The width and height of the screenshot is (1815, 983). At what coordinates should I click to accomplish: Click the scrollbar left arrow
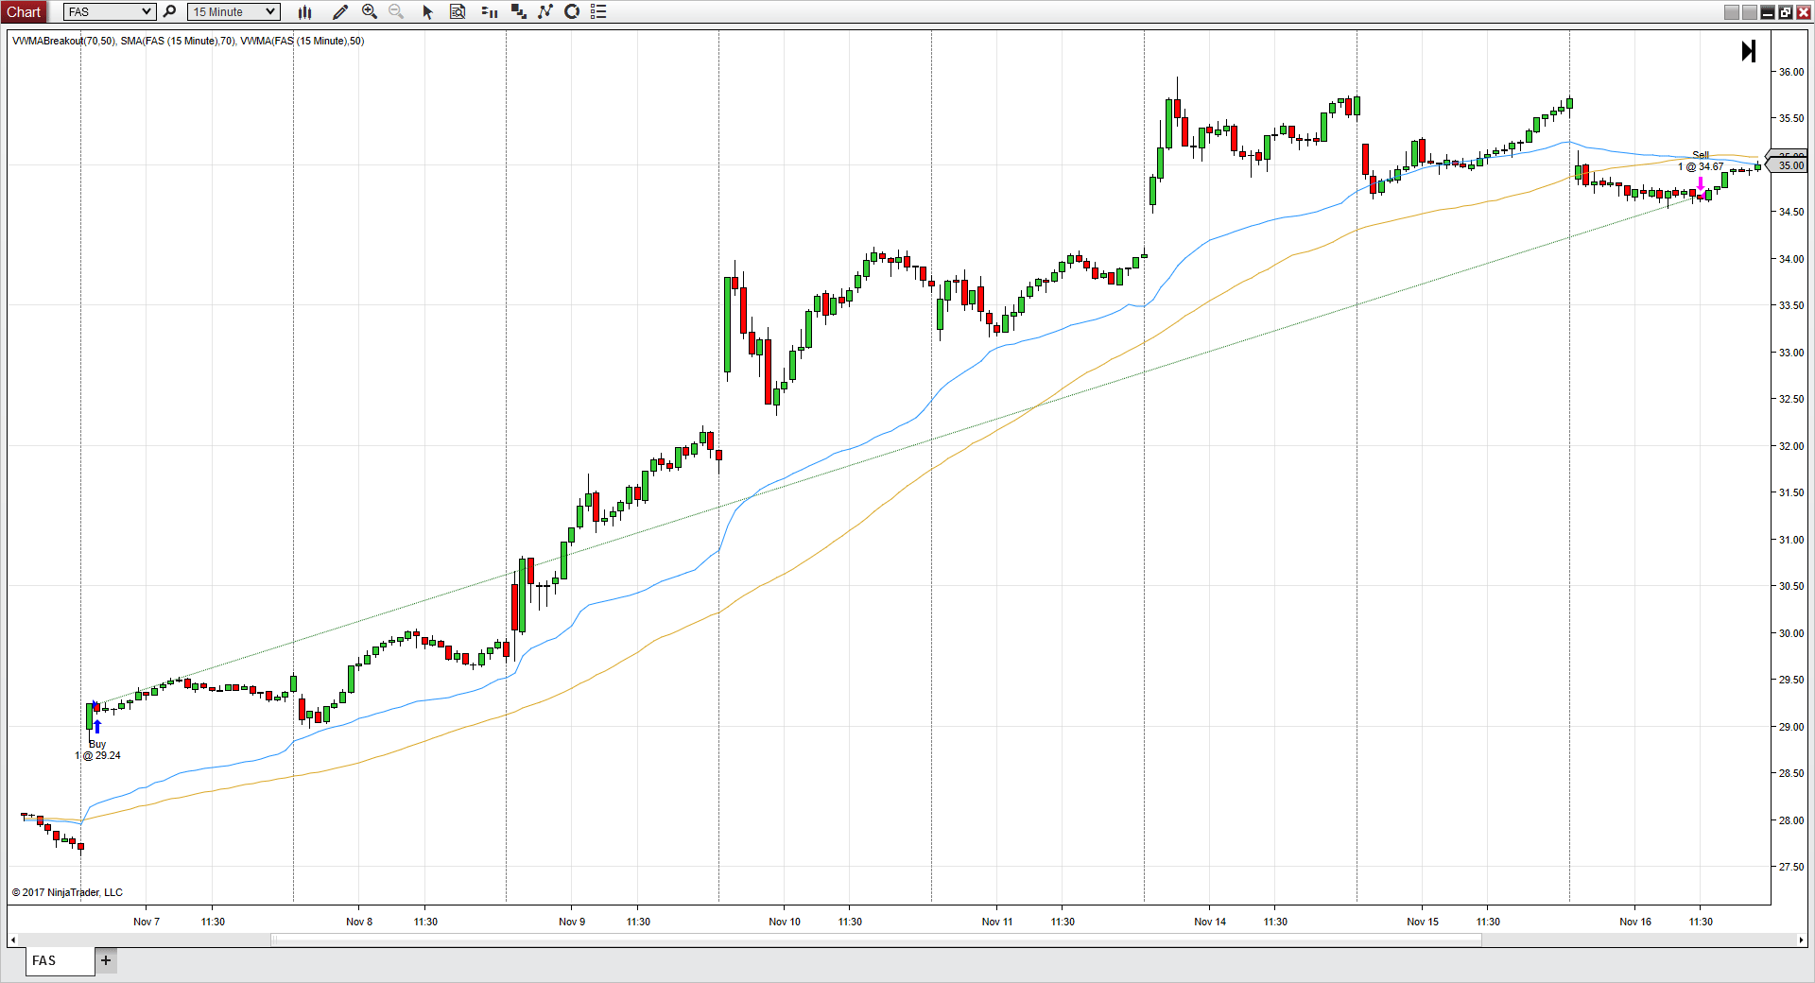click(12, 940)
